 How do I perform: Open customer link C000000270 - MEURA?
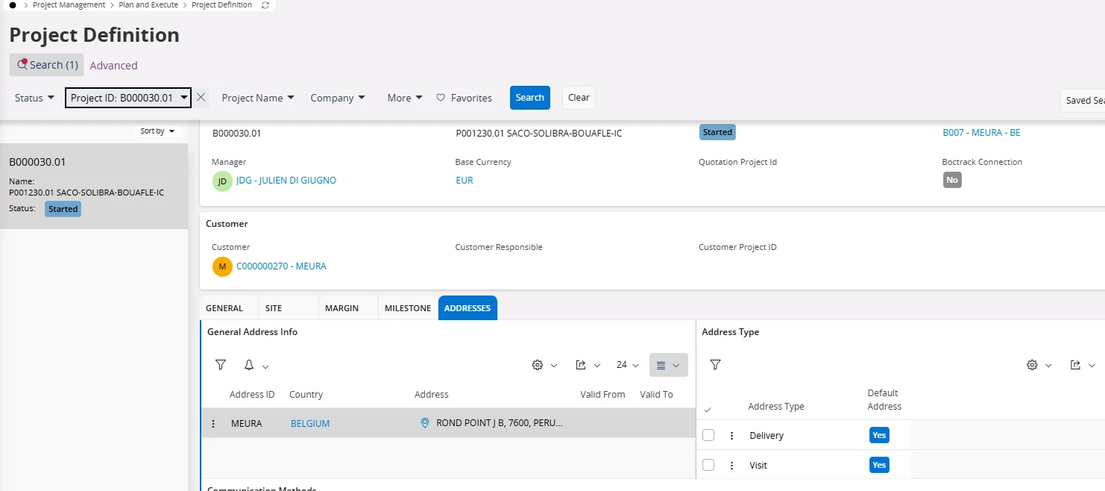coord(281,266)
